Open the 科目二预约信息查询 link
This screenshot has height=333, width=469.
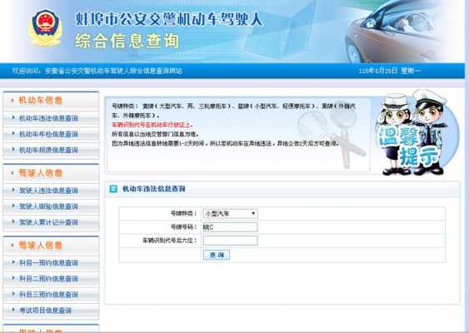click(x=48, y=279)
